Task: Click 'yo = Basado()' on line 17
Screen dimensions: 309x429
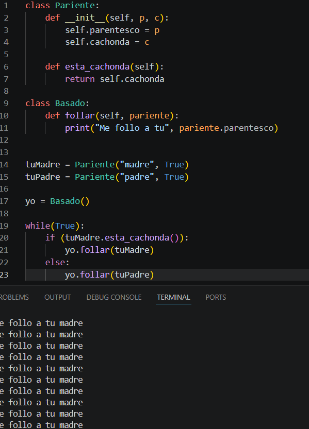Action: click(57, 201)
